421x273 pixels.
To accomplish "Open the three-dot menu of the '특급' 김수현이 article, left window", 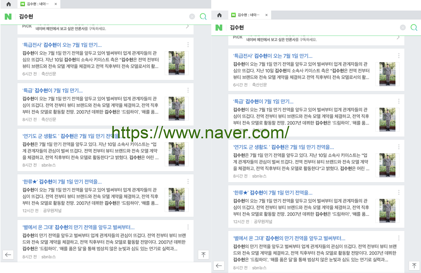I will click(x=188, y=90).
